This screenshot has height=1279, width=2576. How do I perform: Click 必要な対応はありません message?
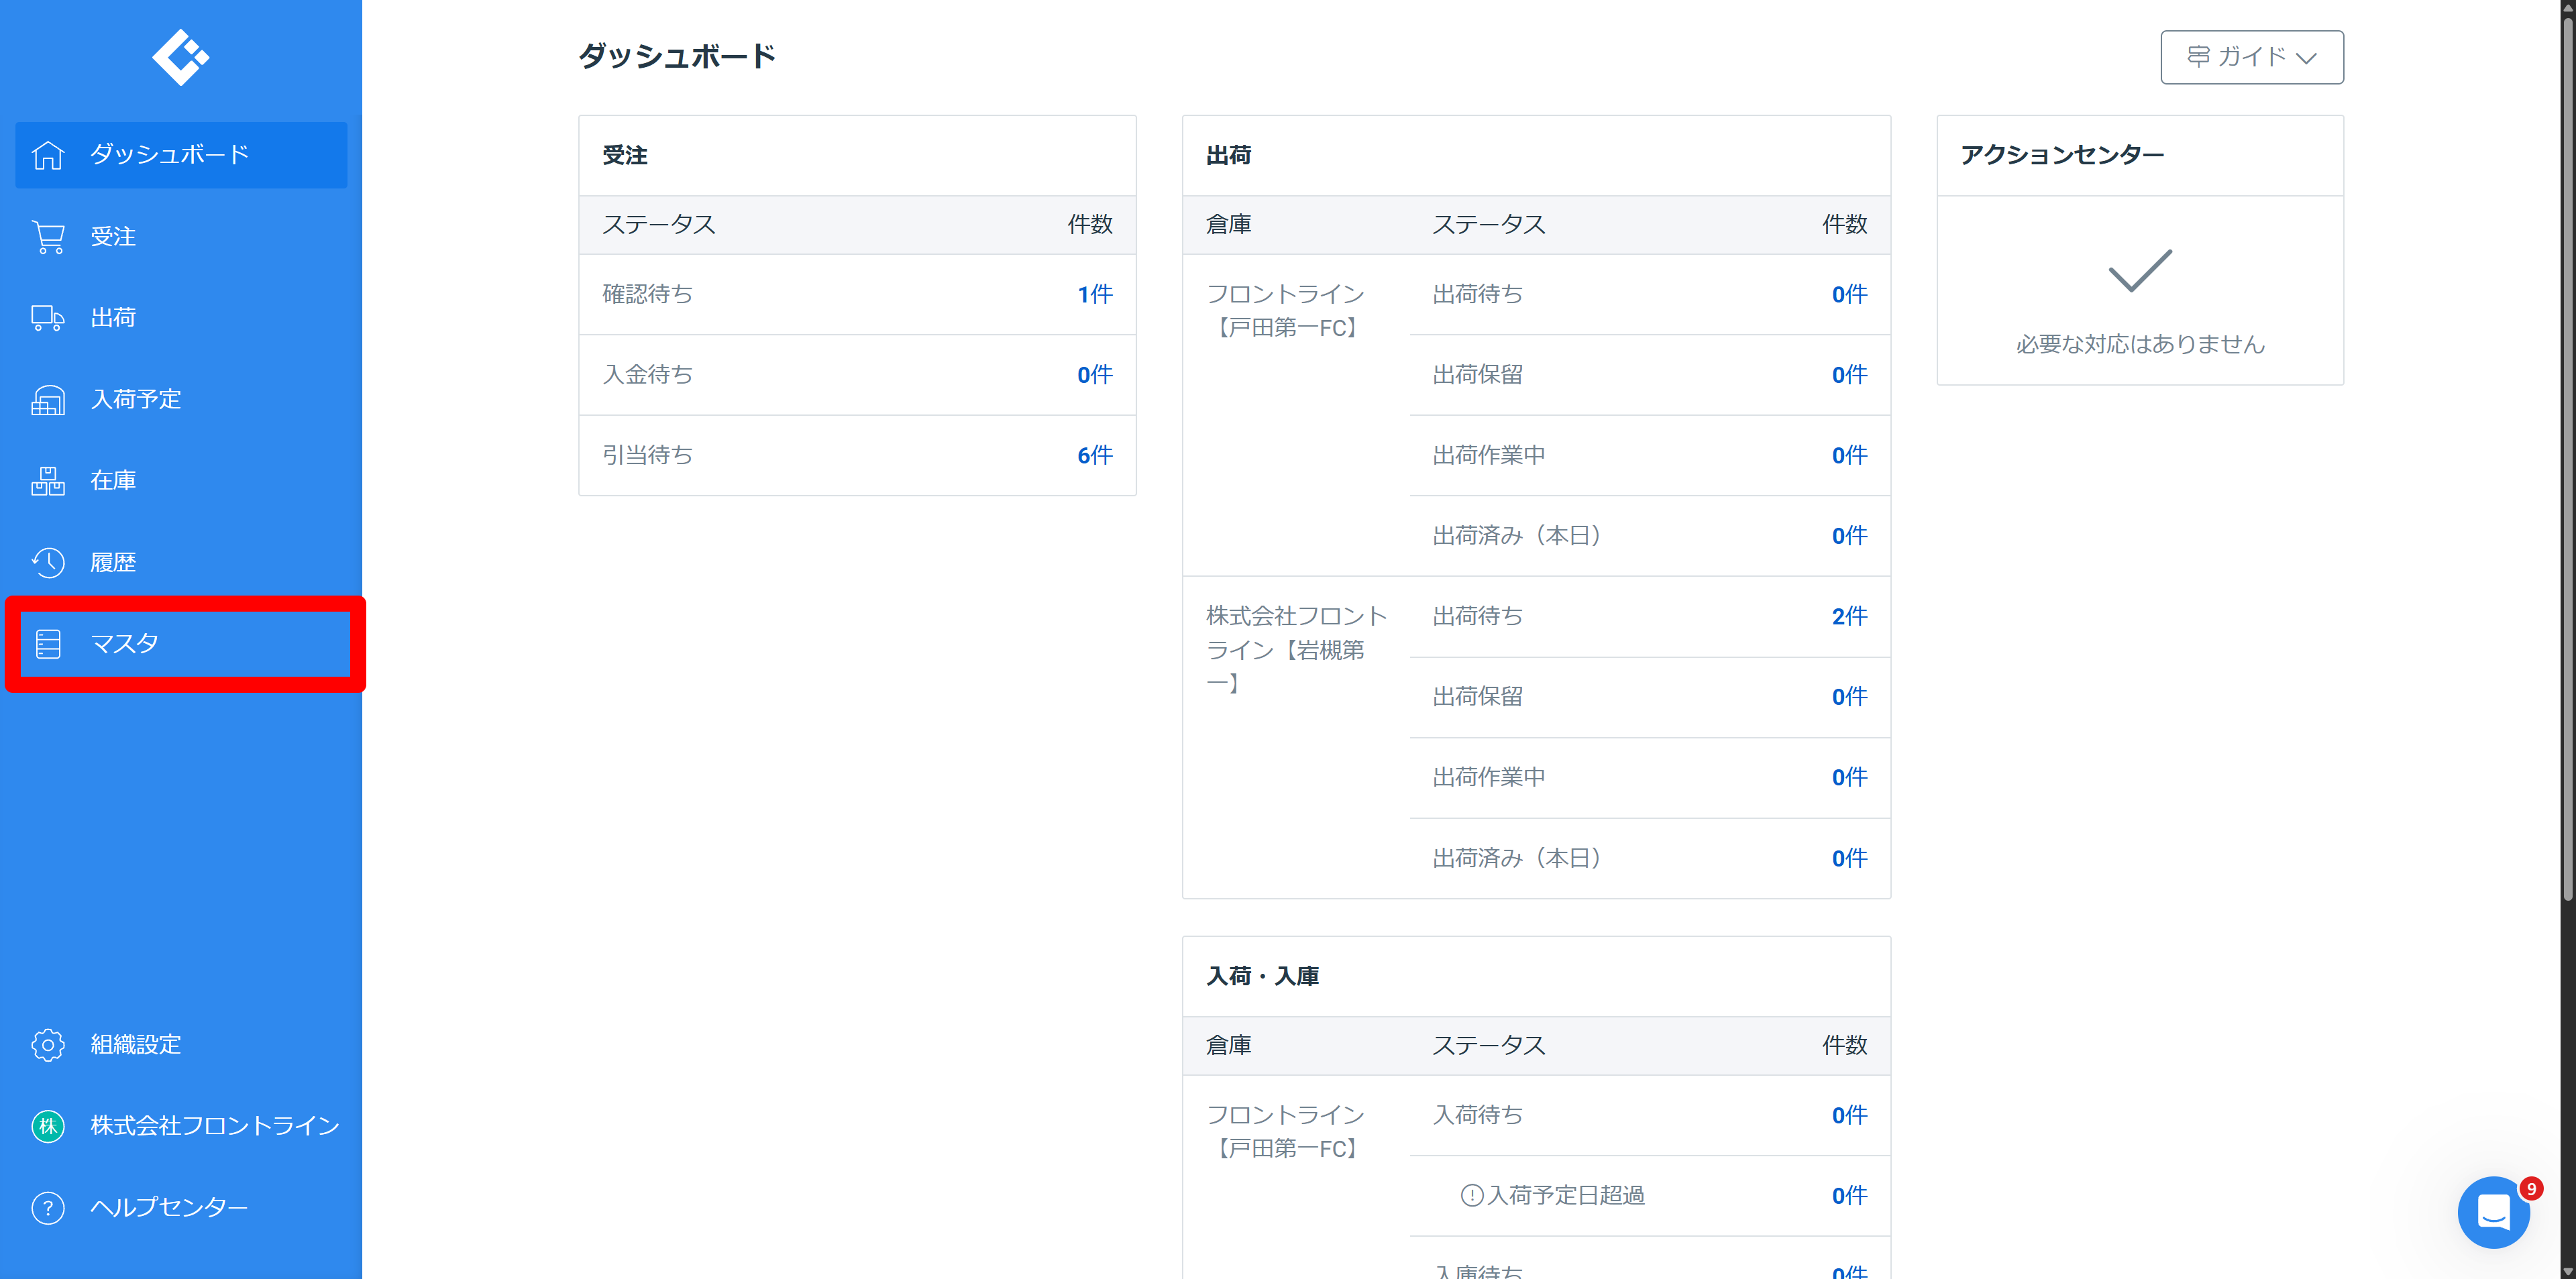coord(2140,344)
